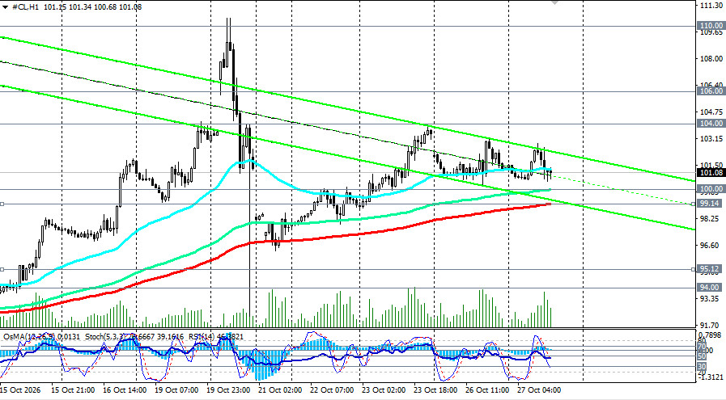Click the 16 Oct 14:00 time label
Viewport: 726px width, 400px height.
(125, 390)
